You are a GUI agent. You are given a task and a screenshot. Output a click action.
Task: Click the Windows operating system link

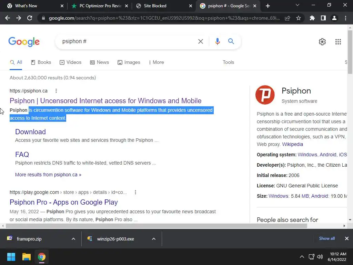click(307, 155)
